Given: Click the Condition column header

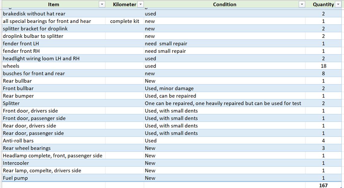Looking at the screenshot, I should pyautogui.click(x=225, y=5).
